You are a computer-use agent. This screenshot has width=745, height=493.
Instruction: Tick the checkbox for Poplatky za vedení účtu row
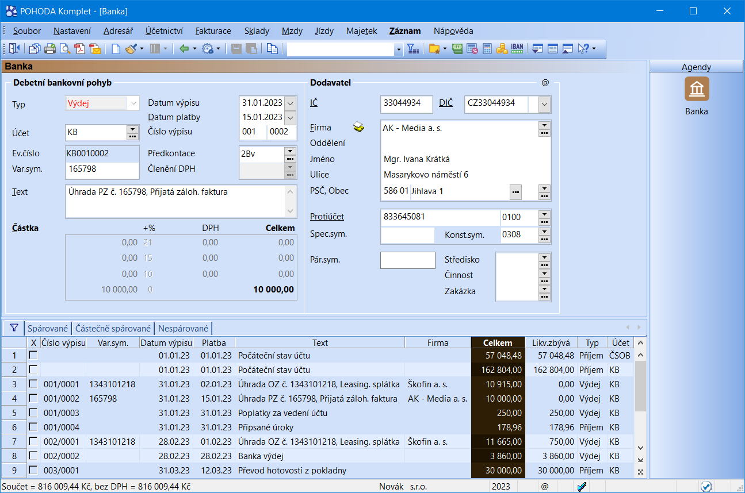[x=33, y=413]
